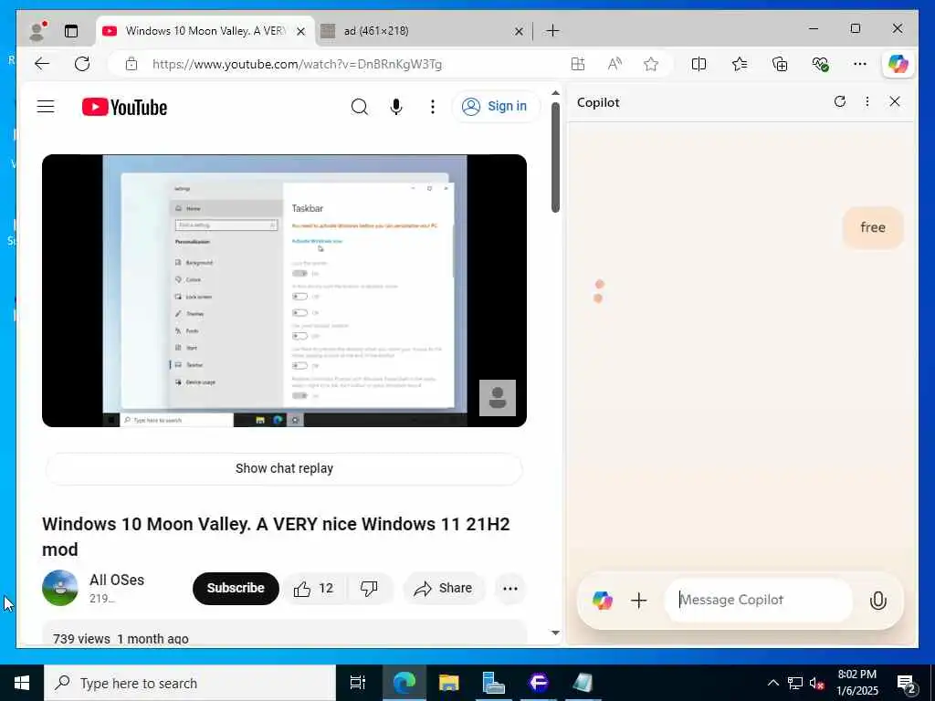
Task: Open Copilot pane more options
Action: 867,101
